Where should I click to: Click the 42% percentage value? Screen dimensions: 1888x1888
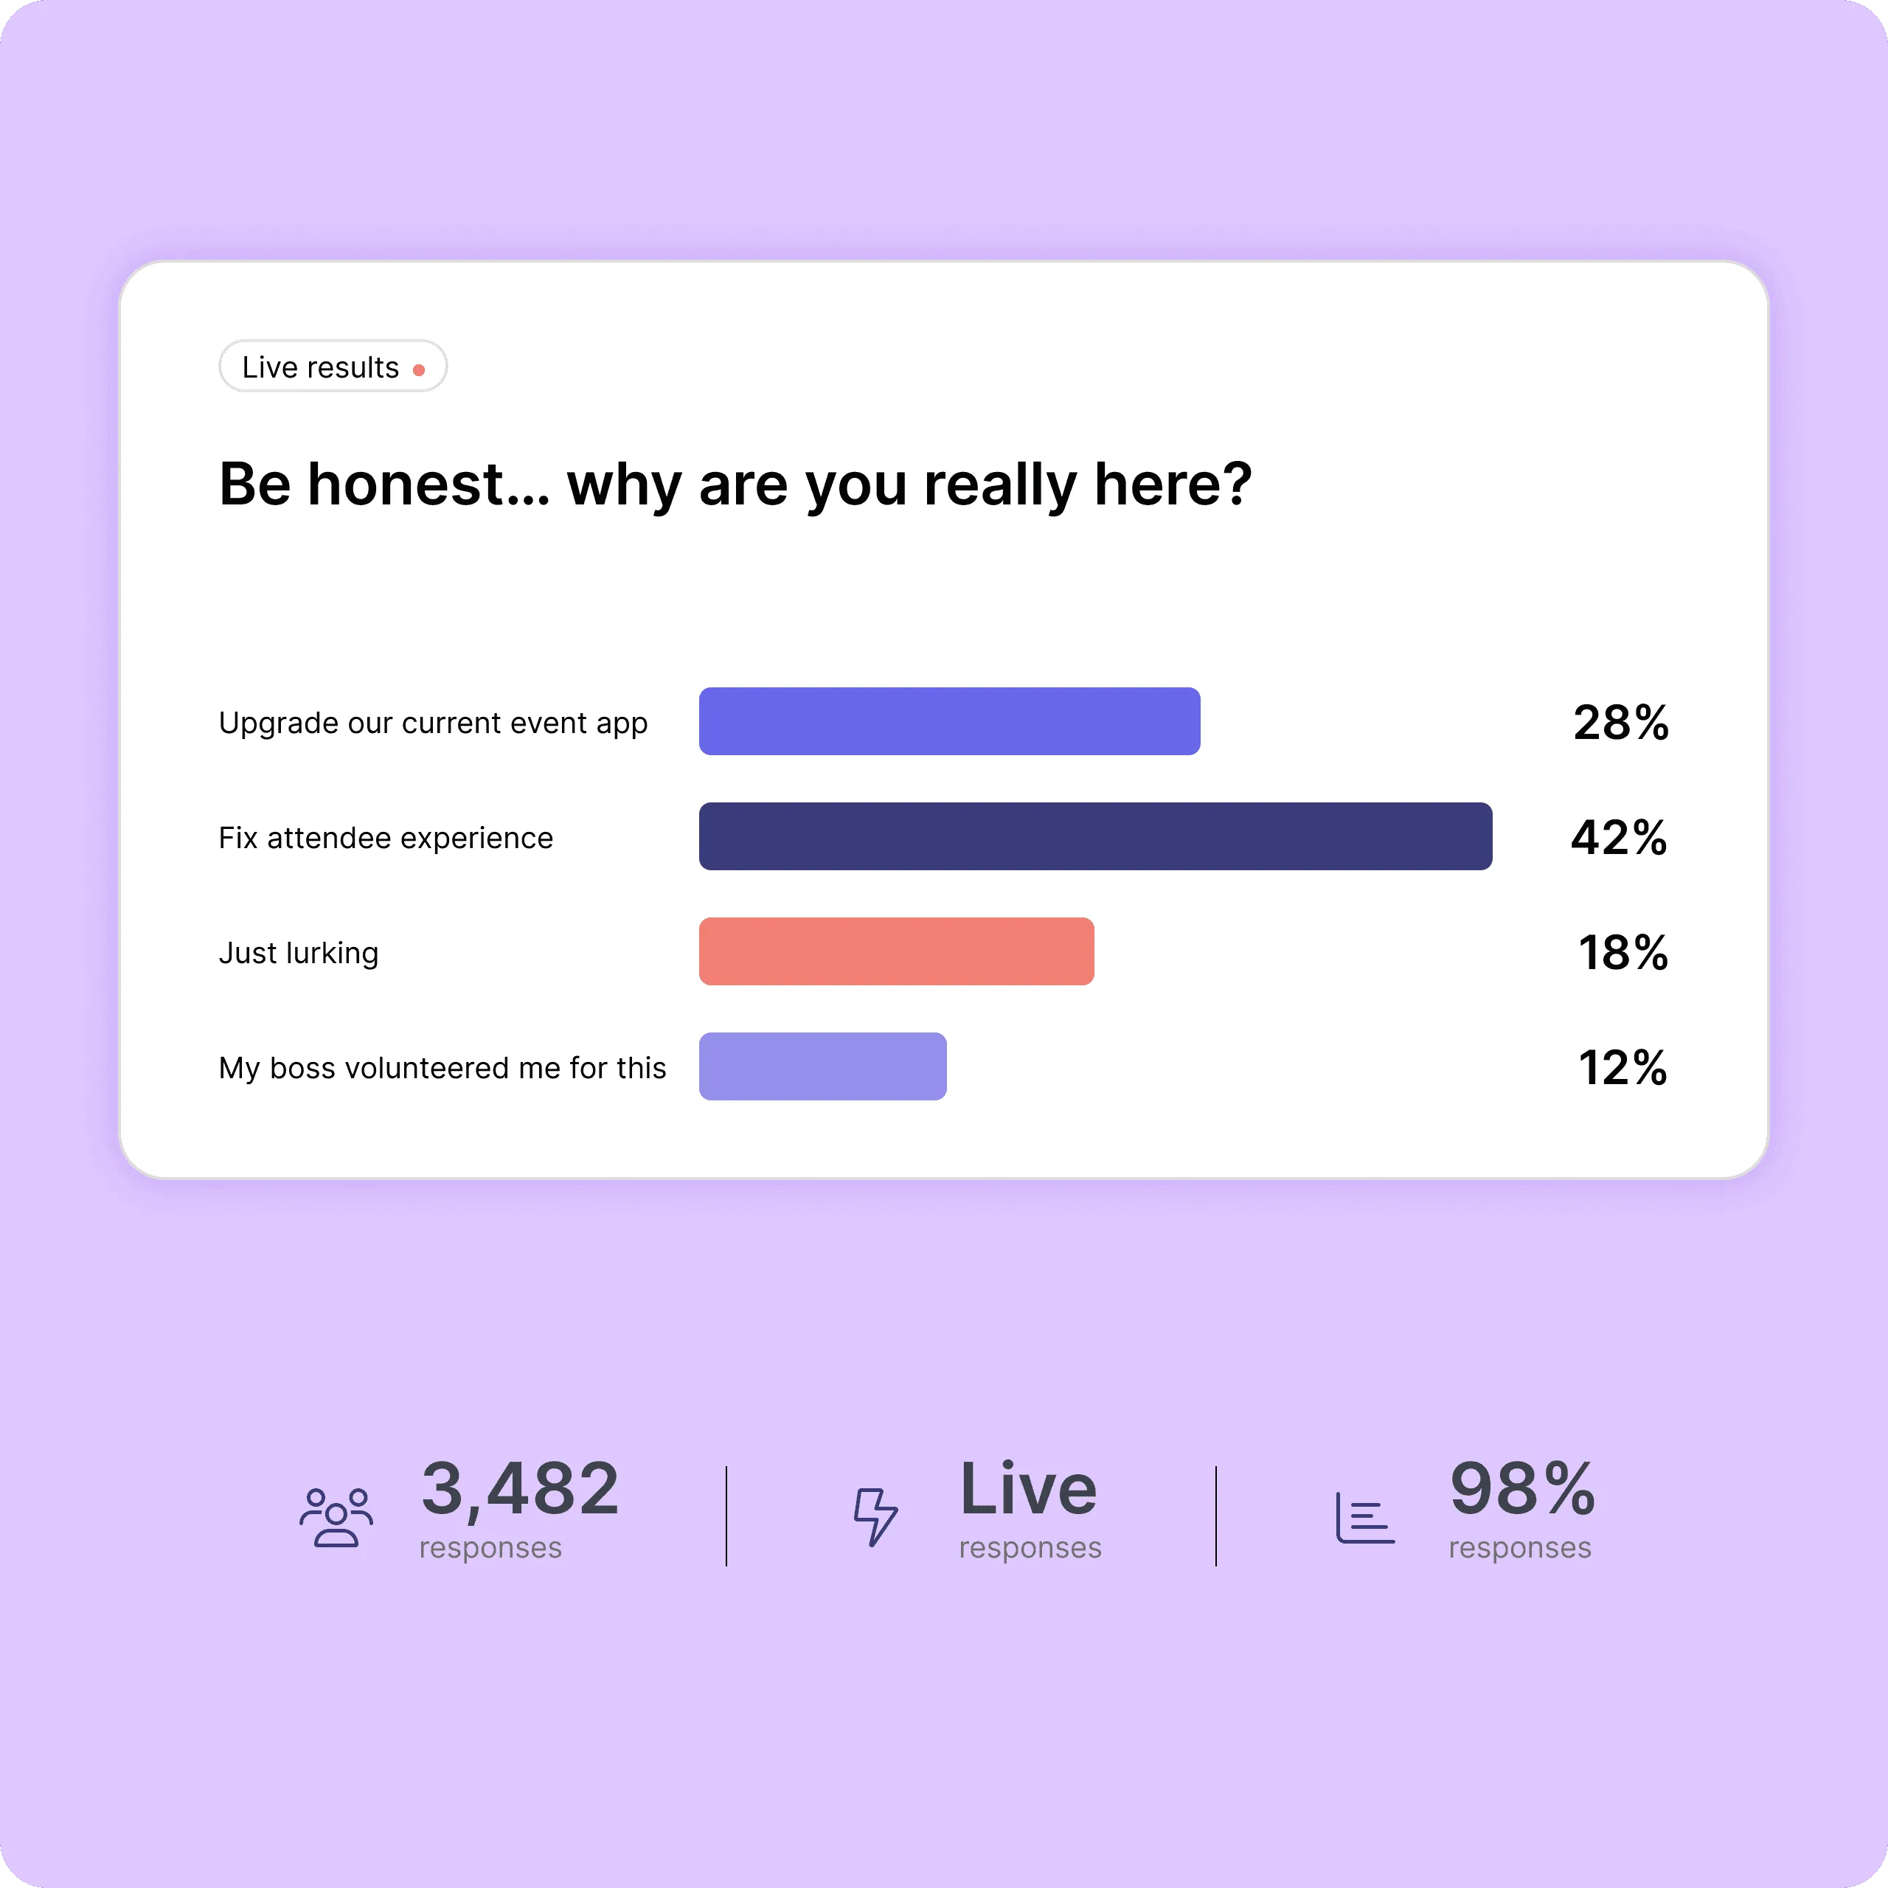coord(1620,838)
